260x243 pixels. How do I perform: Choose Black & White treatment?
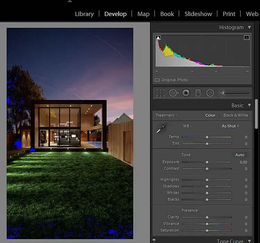[236, 115]
